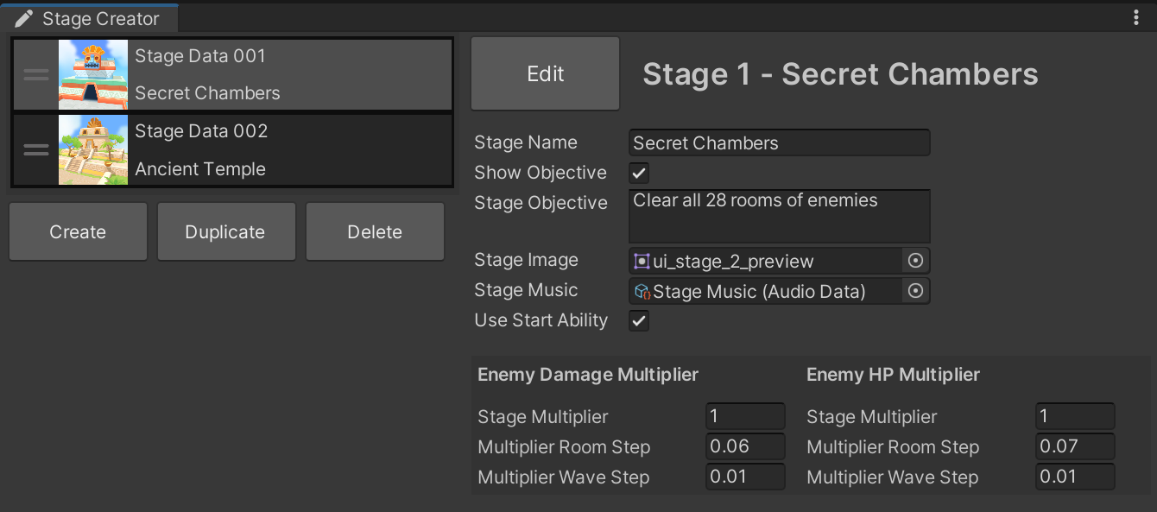The image size is (1157, 512).
Task: Click drag handle for Stage Data 001
Action: 36,74
